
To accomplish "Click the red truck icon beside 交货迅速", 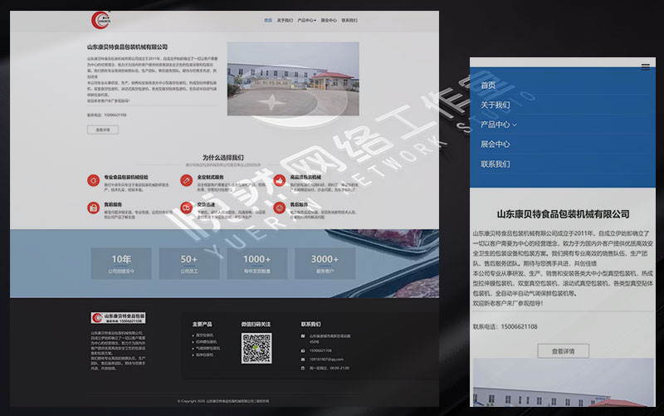I will point(186,208).
